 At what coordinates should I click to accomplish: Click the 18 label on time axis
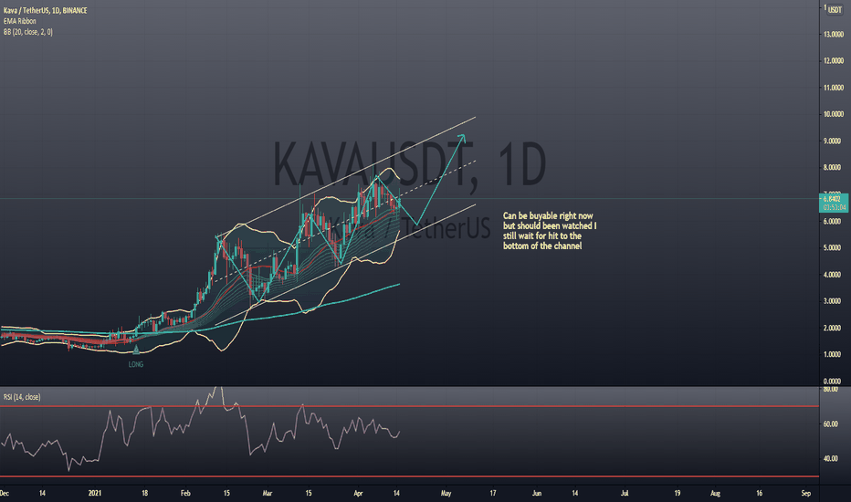(x=145, y=493)
